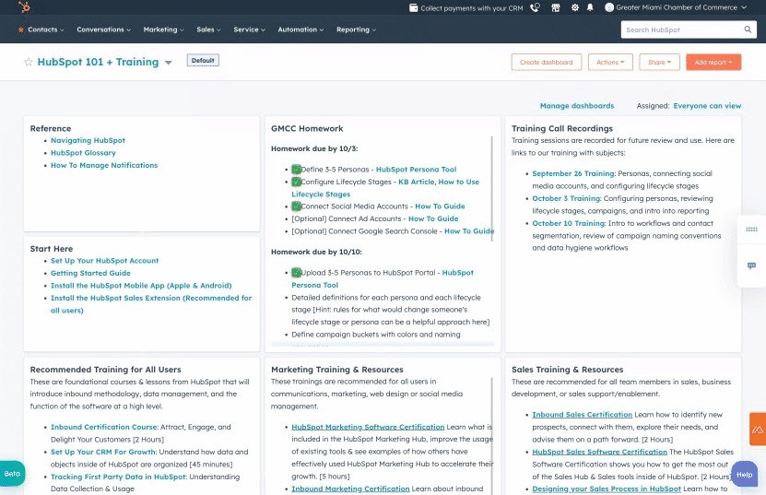Expand the Conversations menu
Image resolution: width=766 pixels, height=495 pixels.
click(x=103, y=29)
